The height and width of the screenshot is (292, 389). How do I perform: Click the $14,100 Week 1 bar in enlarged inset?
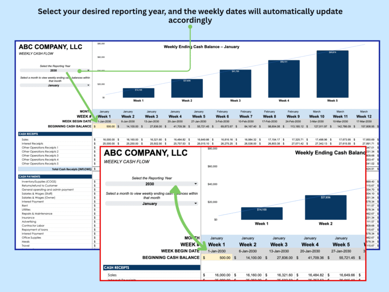(x=262, y=214)
